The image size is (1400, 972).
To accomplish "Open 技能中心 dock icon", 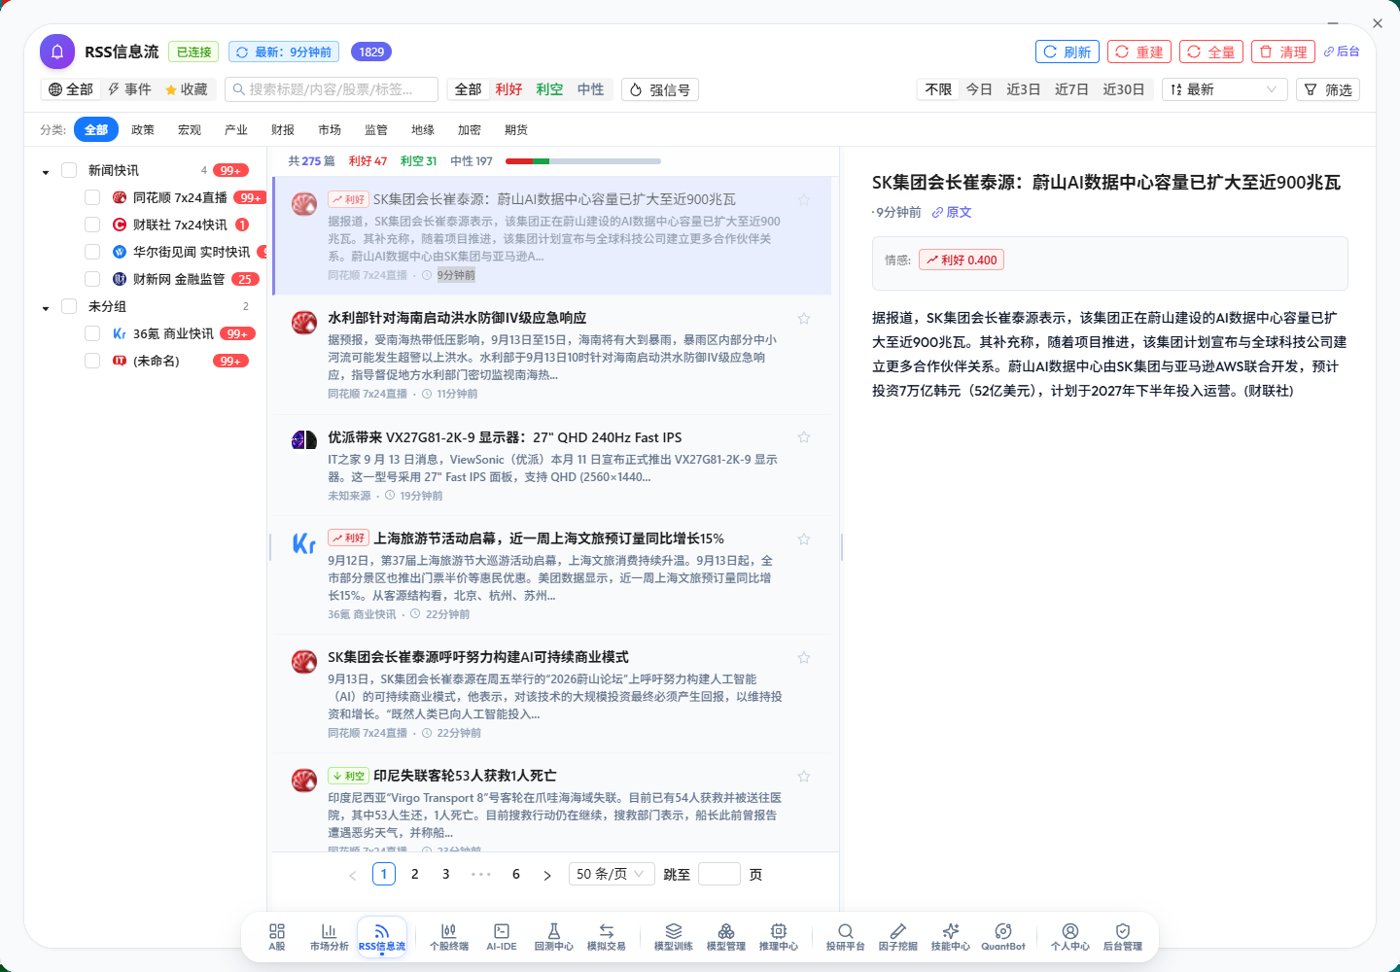I will 951,937.
